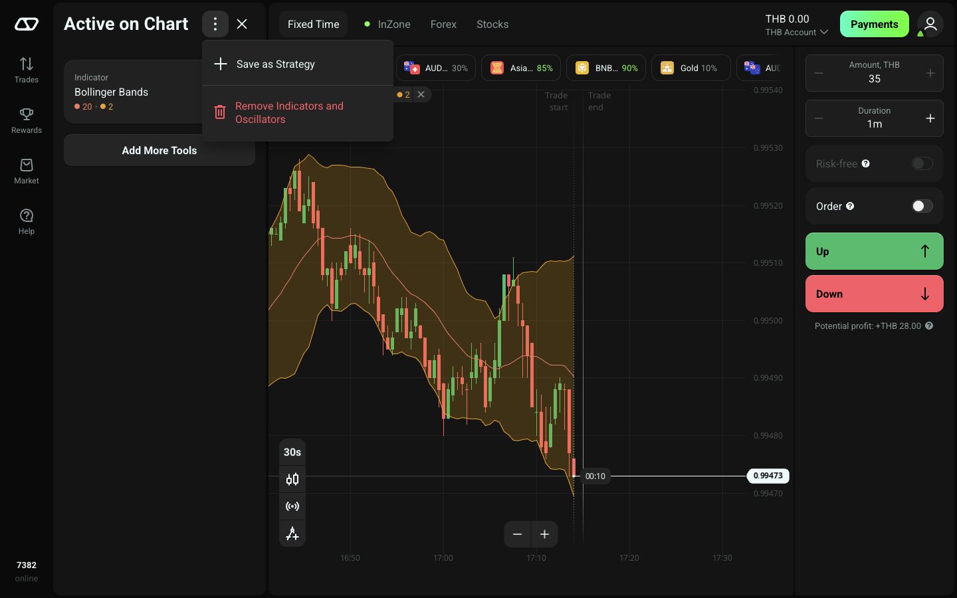Image resolution: width=957 pixels, height=598 pixels.
Task: Click the Add More Tools button
Action: (x=159, y=150)
